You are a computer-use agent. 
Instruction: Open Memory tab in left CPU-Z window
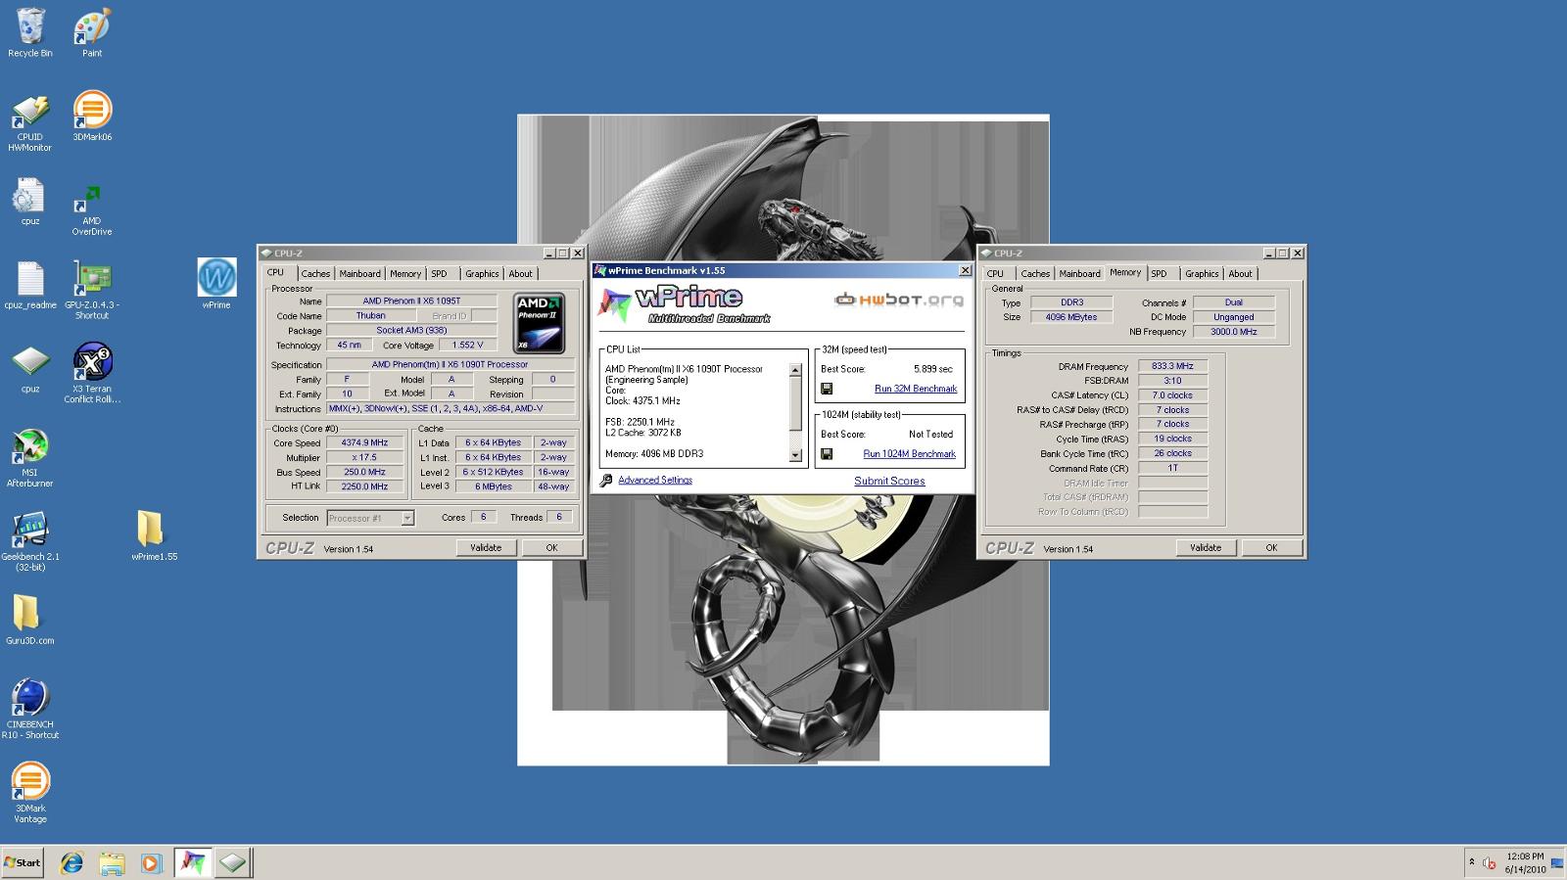405,274
